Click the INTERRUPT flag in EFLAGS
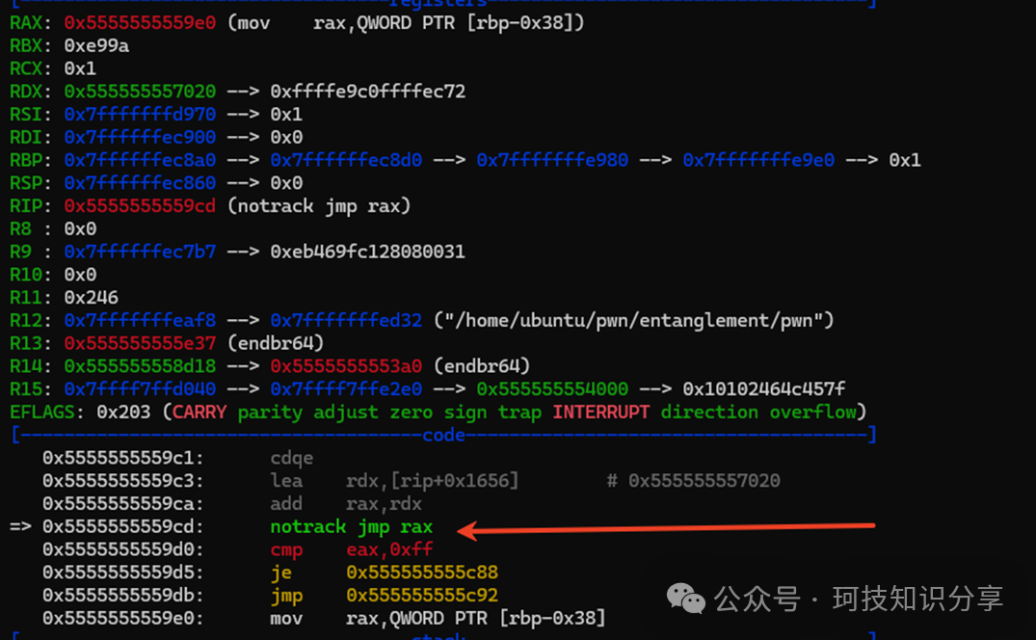Image resolution: width=1036 pixels, height=640 pixels. (602, 413)
